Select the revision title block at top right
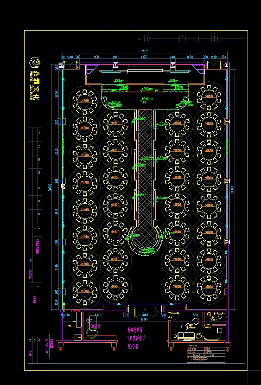 [x=191, y=38]
